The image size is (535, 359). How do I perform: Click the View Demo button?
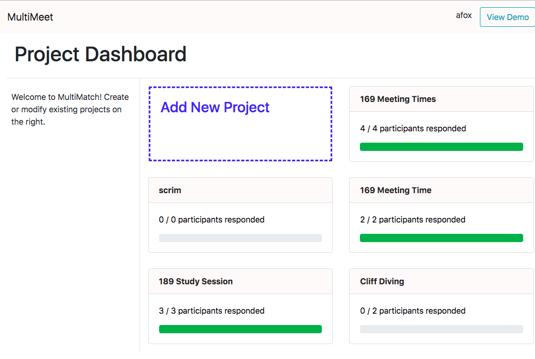coord(507,17)
